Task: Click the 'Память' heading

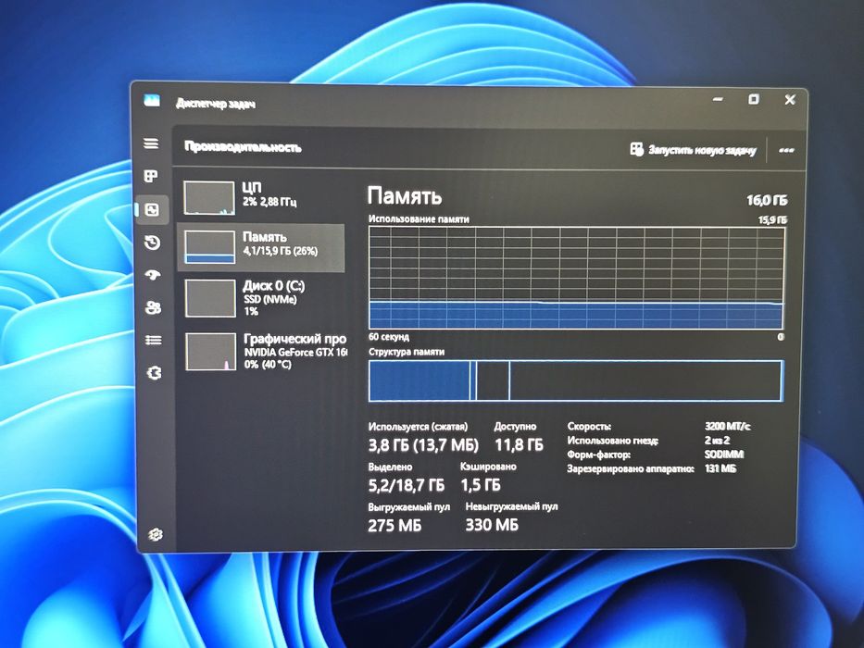Action: 405,195
